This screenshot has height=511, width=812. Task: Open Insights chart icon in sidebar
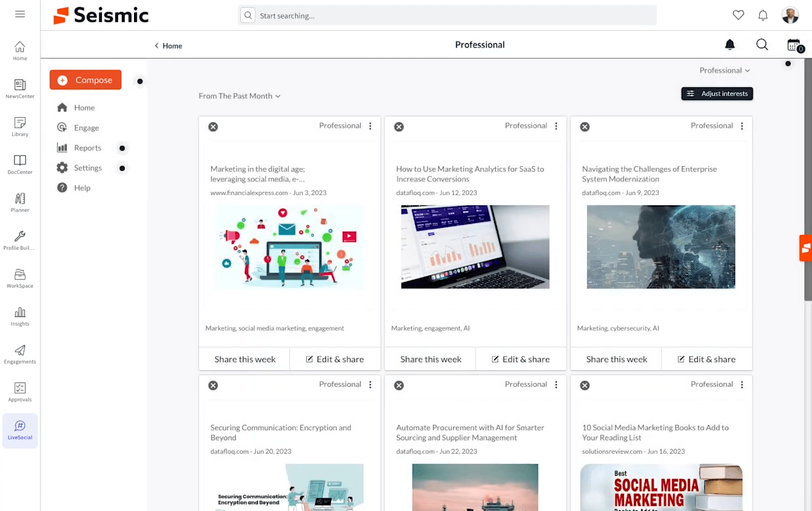20,316
